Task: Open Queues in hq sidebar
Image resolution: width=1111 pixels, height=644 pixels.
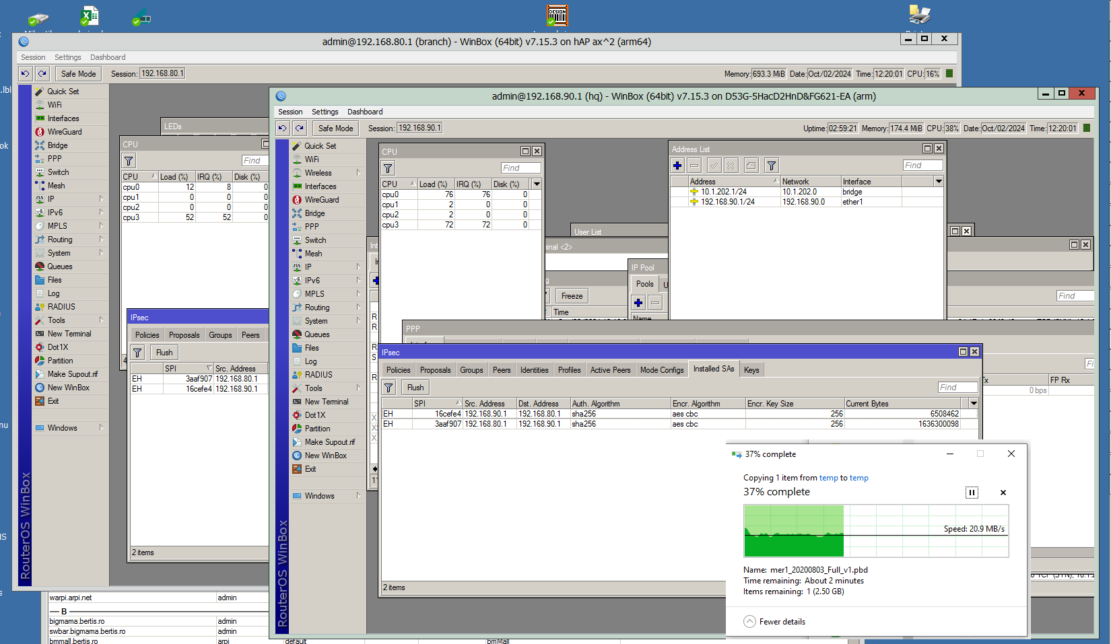Action: 316,334
